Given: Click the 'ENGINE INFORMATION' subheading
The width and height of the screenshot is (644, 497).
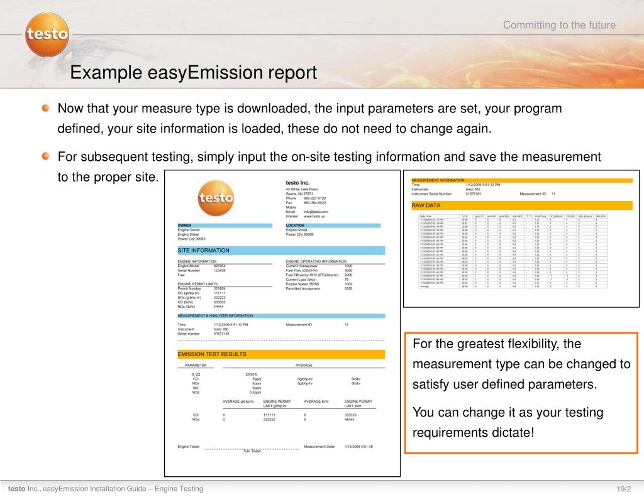Looking at the screenshot, I should (197, 261).
